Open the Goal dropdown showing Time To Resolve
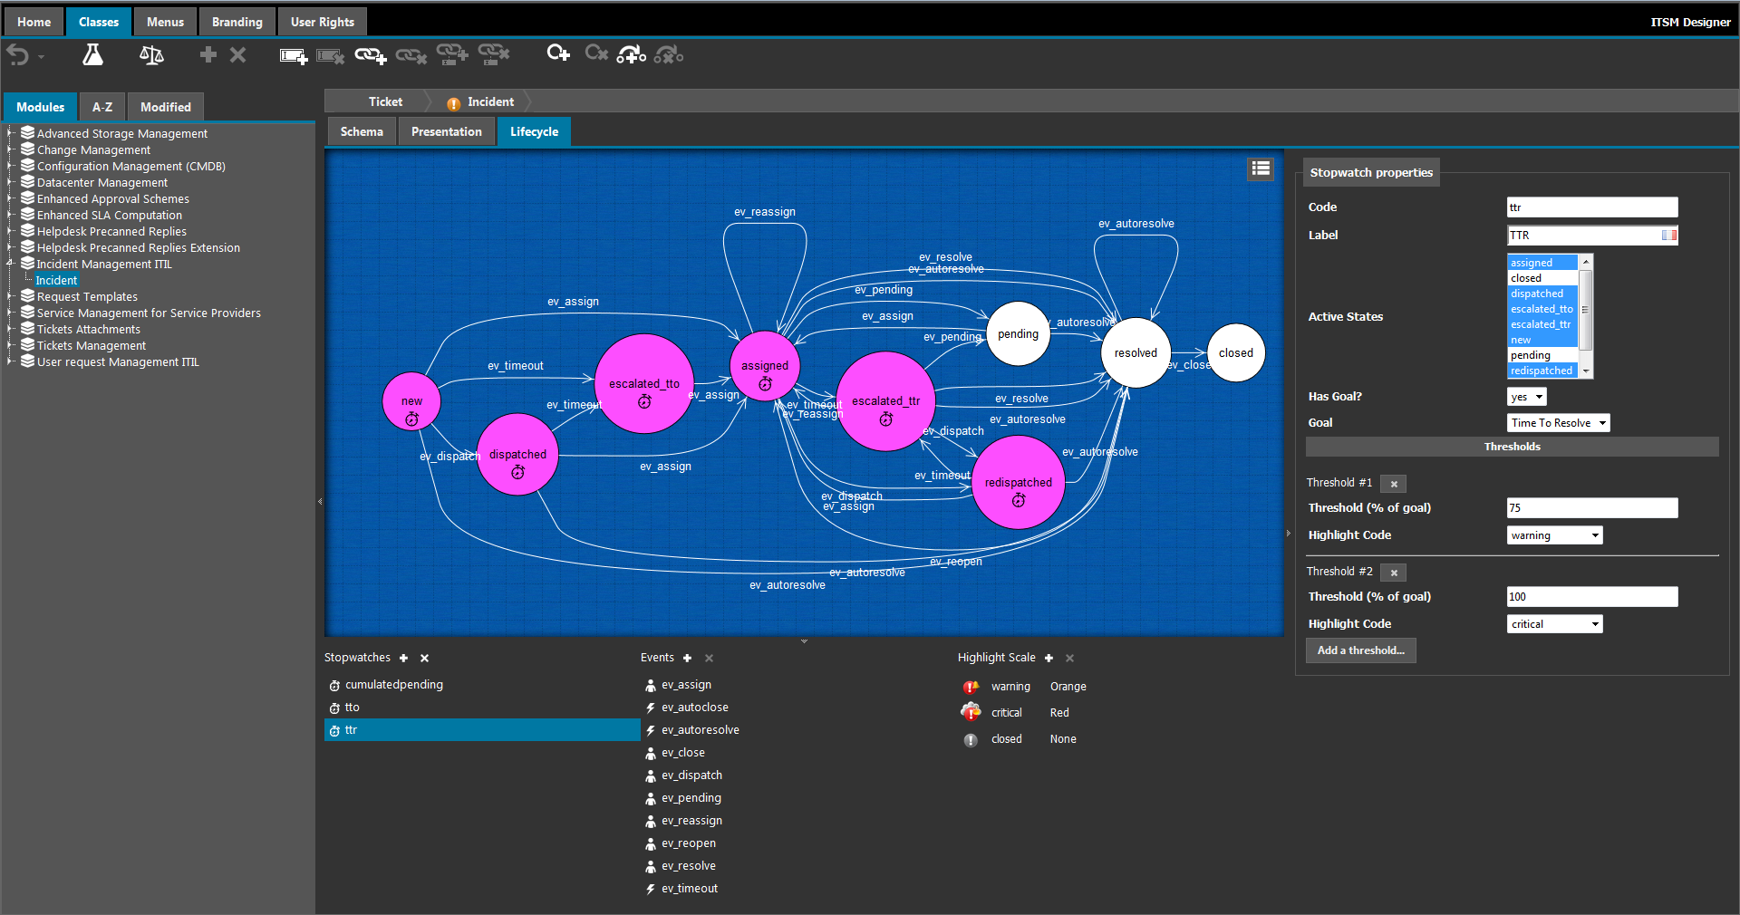Screen dimensions: 1740x915 click(1557, 422)
